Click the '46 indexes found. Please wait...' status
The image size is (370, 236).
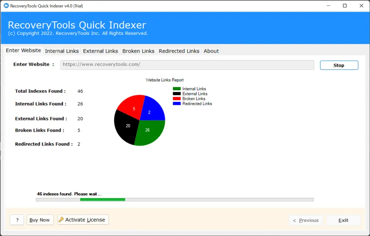tap(69, 194)
